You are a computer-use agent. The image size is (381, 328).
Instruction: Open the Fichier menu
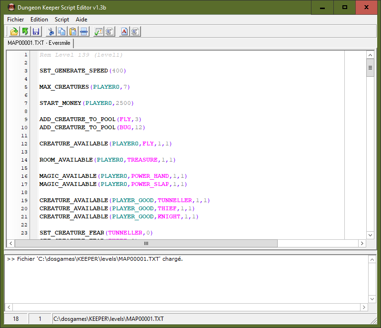(x=15, y=20)
